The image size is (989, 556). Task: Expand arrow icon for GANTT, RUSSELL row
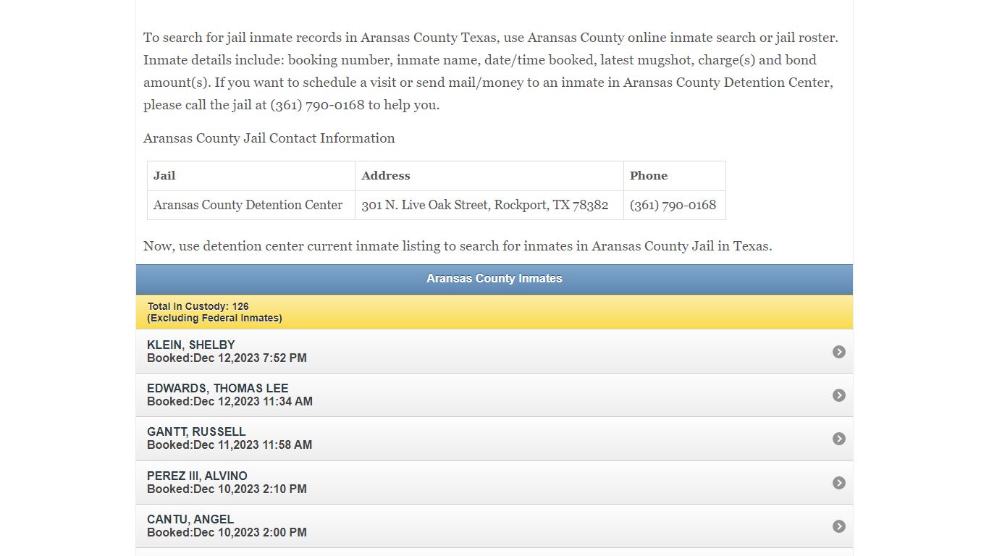pyautogui.click(x=839, y=439)
